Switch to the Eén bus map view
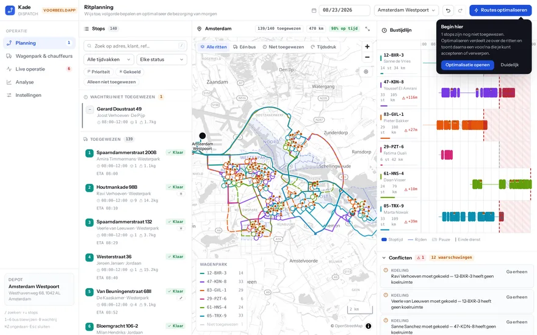The image size is (537, 335). tap(245, 47)
